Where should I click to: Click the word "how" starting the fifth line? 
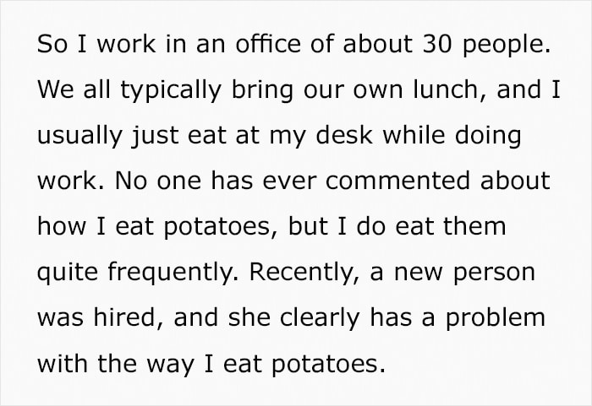coord(62,226)
